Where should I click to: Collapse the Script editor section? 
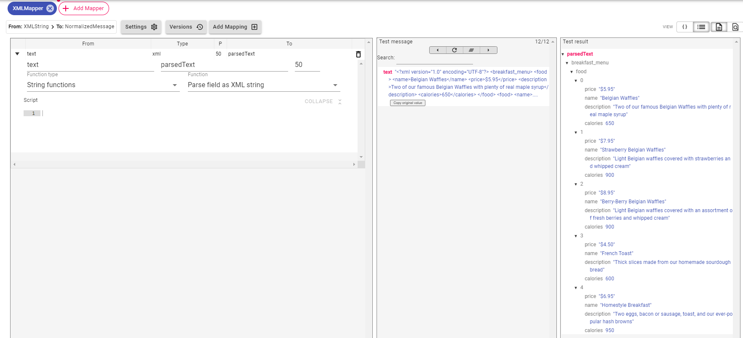pyautogui.click(x=323, y=101)
